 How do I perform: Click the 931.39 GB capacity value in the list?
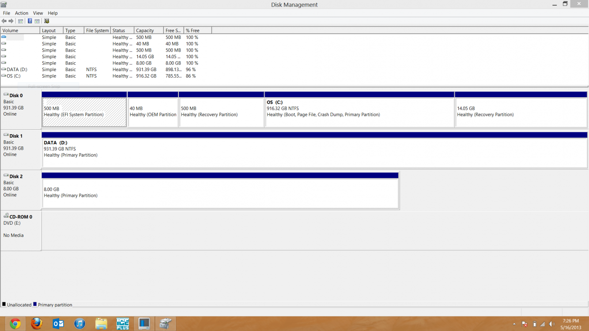point(146,69)
